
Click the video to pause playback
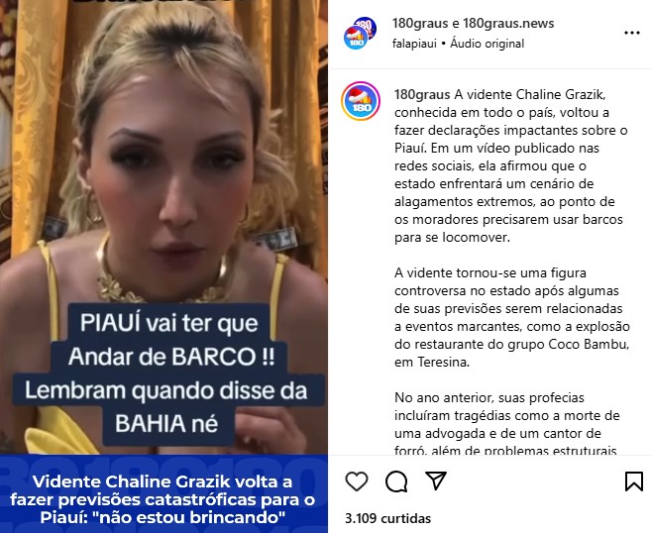(163, 166)
